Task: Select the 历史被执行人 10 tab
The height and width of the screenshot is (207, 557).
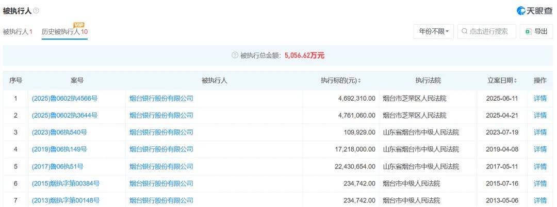Action: click(64, 32)
